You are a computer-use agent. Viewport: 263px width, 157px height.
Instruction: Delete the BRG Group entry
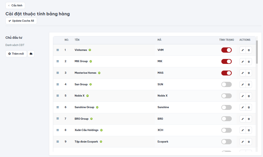(249, 119)
